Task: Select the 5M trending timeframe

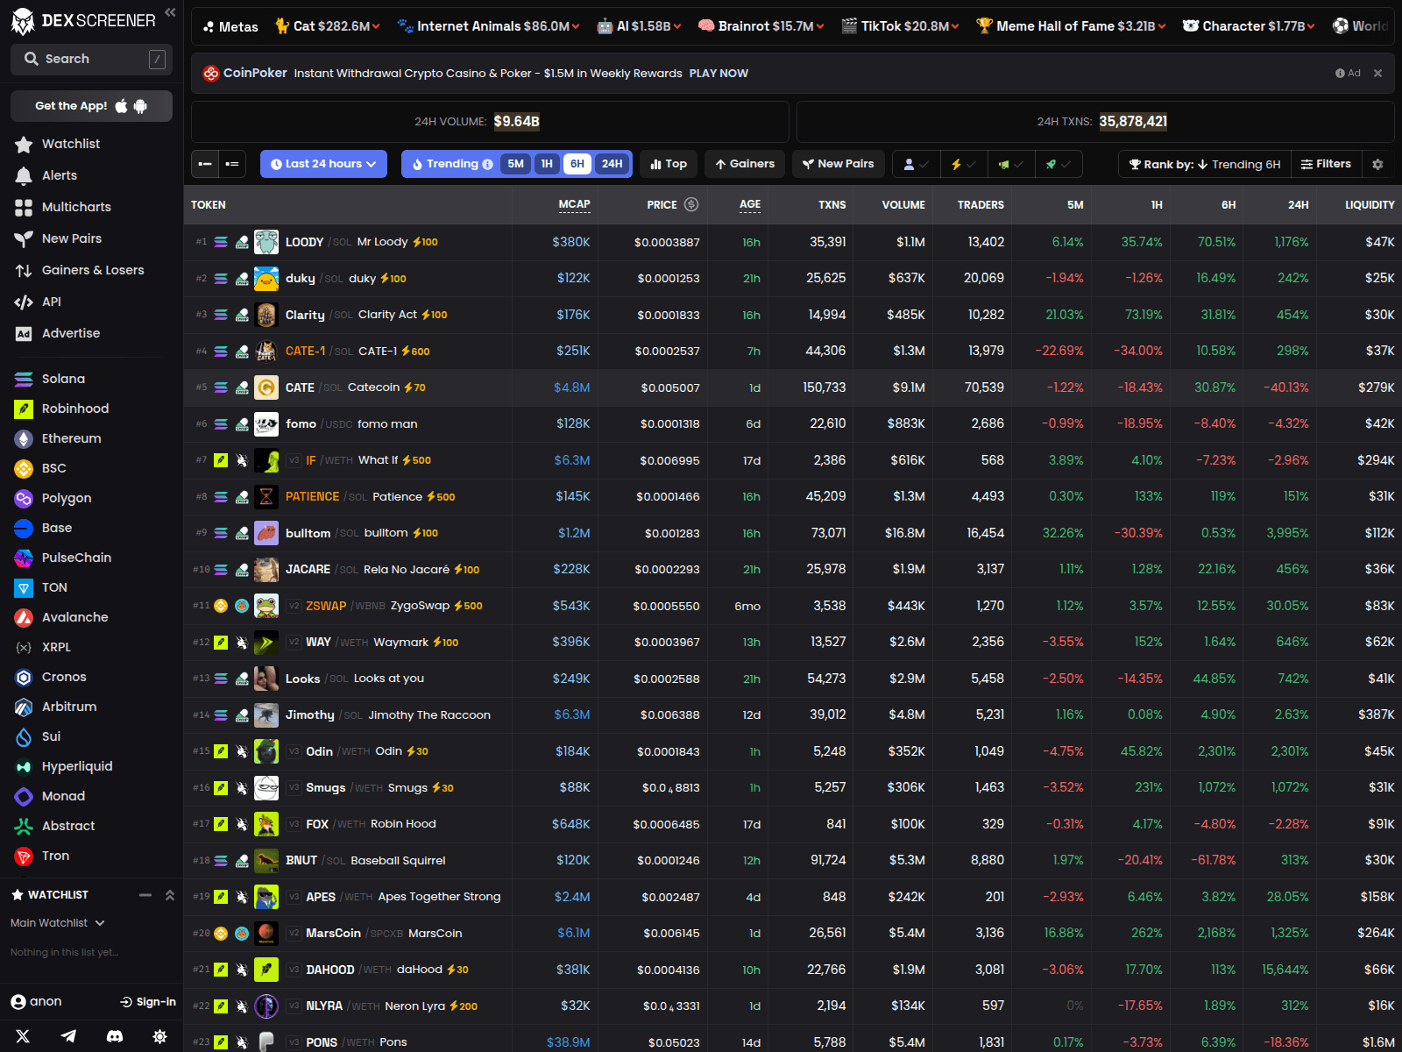Action: tap(516, 164)
